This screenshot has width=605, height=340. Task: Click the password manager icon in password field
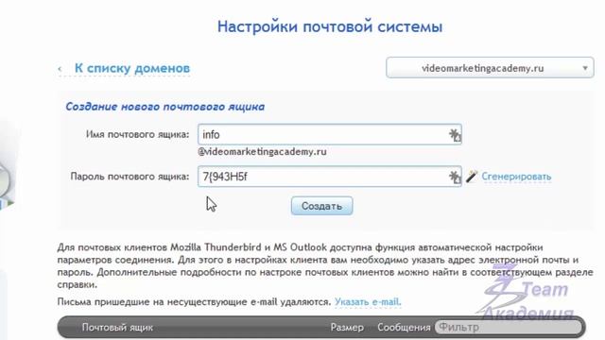(455, 177)
